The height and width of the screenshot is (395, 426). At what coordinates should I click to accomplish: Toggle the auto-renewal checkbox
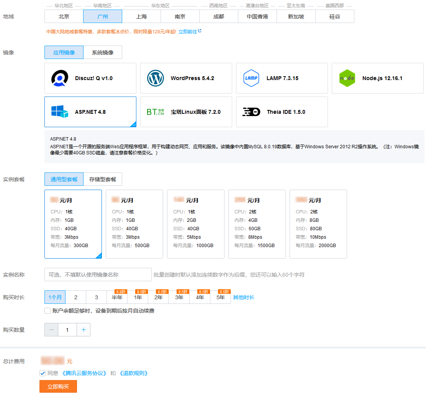pyautogui.click(x=48, y=310)
